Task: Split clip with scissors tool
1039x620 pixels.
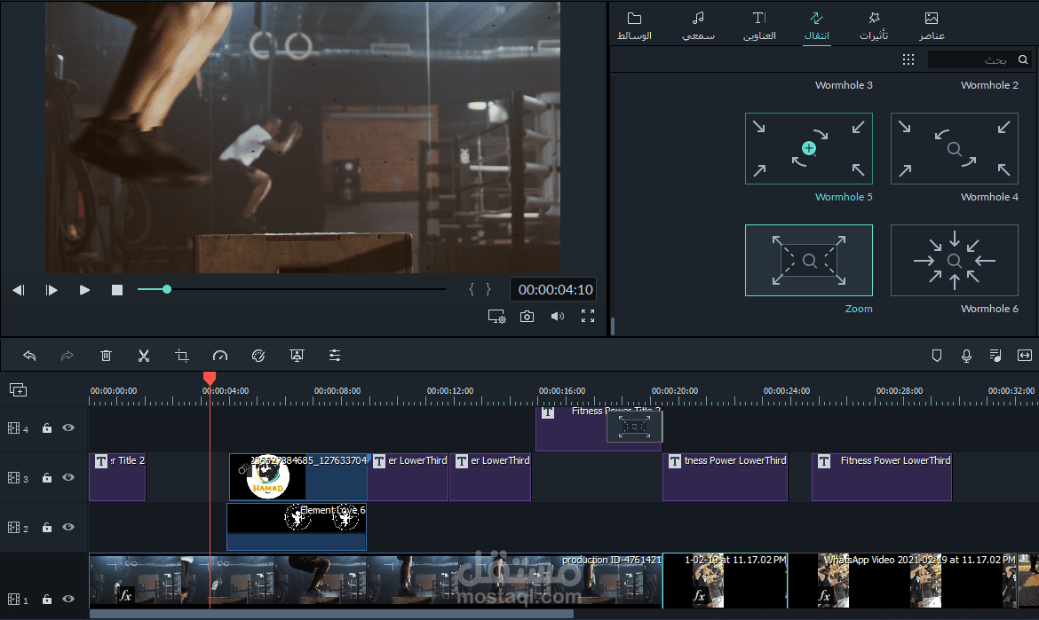Action: tap(144, 356)
